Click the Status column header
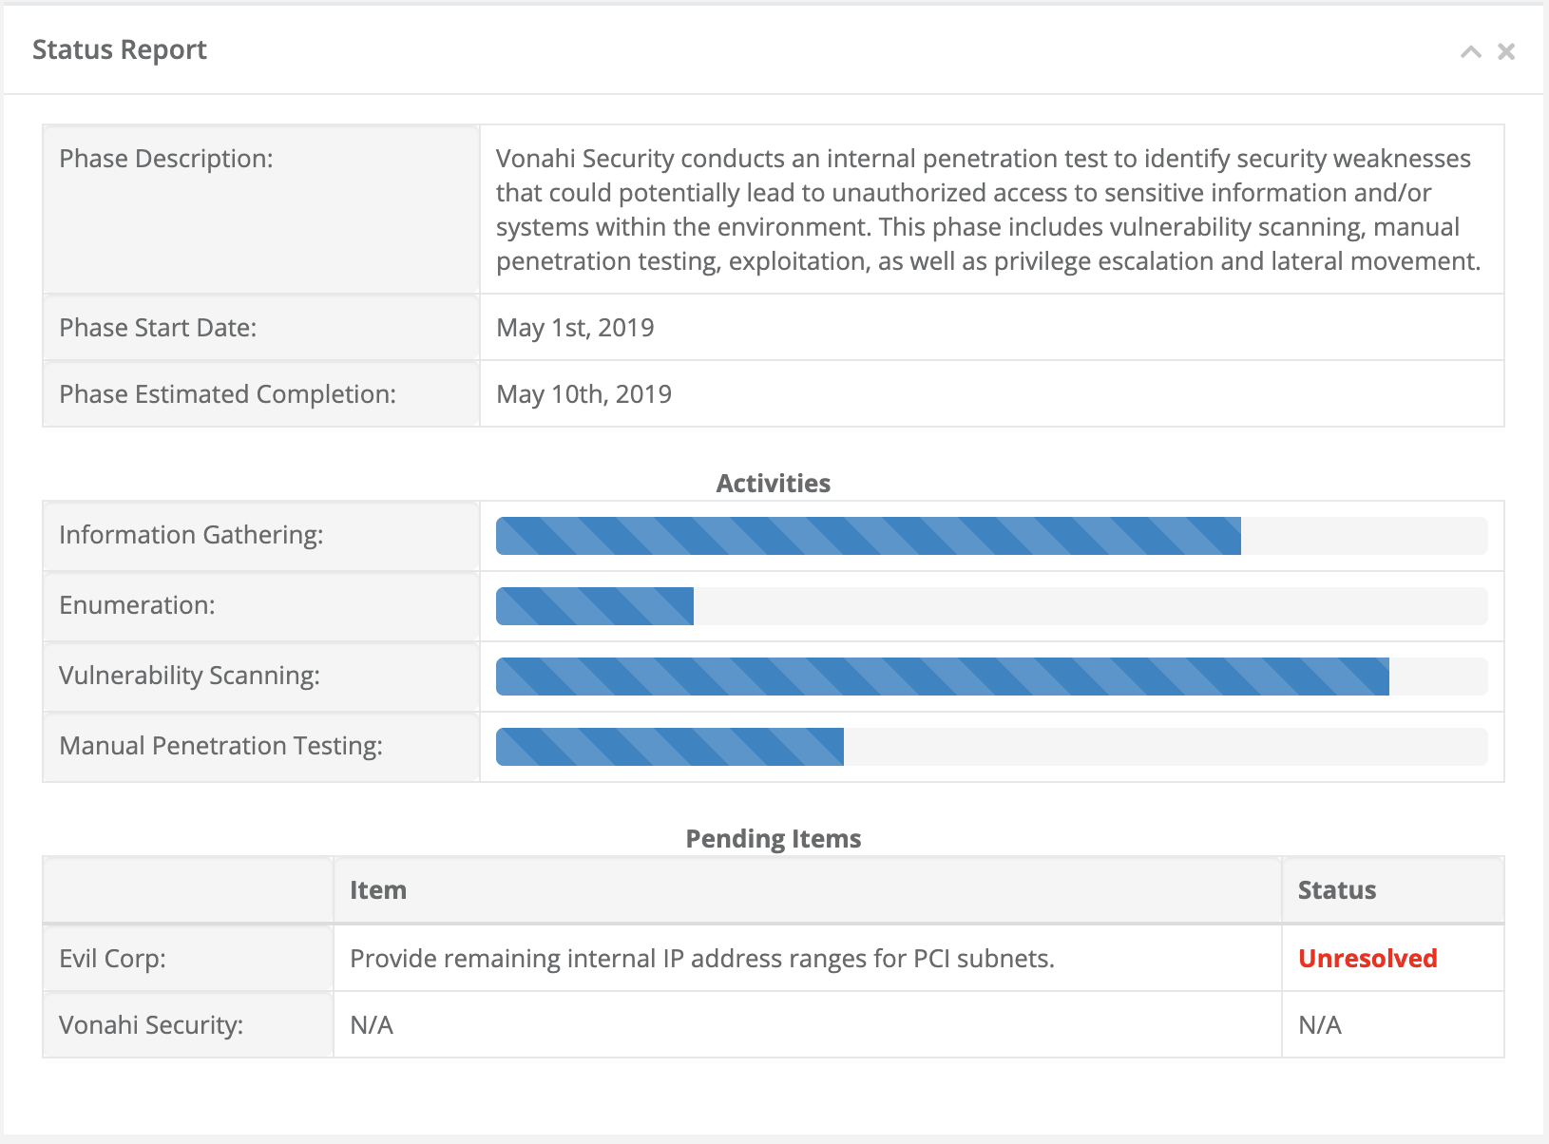Screen dimensions: 1549x1144 click(1336, 890)
